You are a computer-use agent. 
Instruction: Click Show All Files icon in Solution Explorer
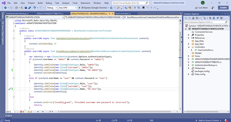(x=221, y=18)
